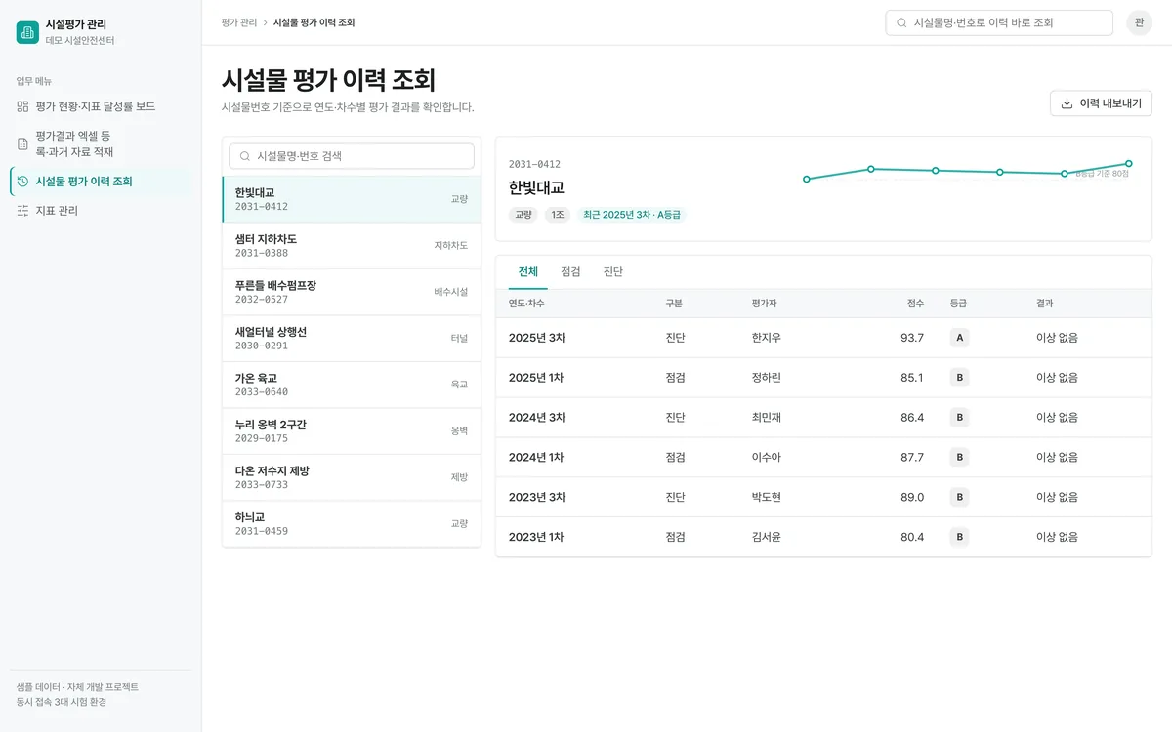Click the excel file icon in sidebar

click(x=22, y=143)
